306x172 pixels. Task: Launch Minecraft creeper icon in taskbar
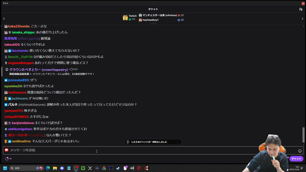click(83, 168)
